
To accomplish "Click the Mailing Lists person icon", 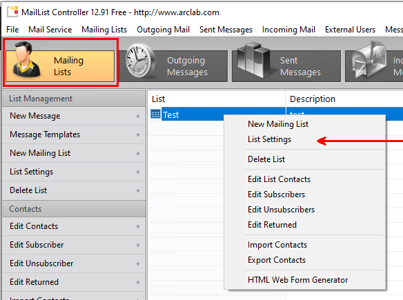I will pos(27,60).
